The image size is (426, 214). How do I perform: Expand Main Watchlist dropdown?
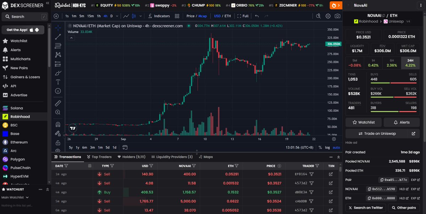point(15,197)
